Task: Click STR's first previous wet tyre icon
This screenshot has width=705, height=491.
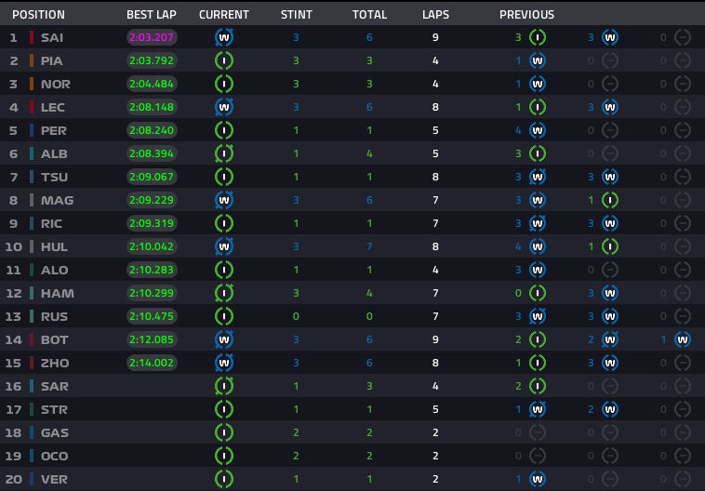Action: pyautogui.click(x=538, y=409)
